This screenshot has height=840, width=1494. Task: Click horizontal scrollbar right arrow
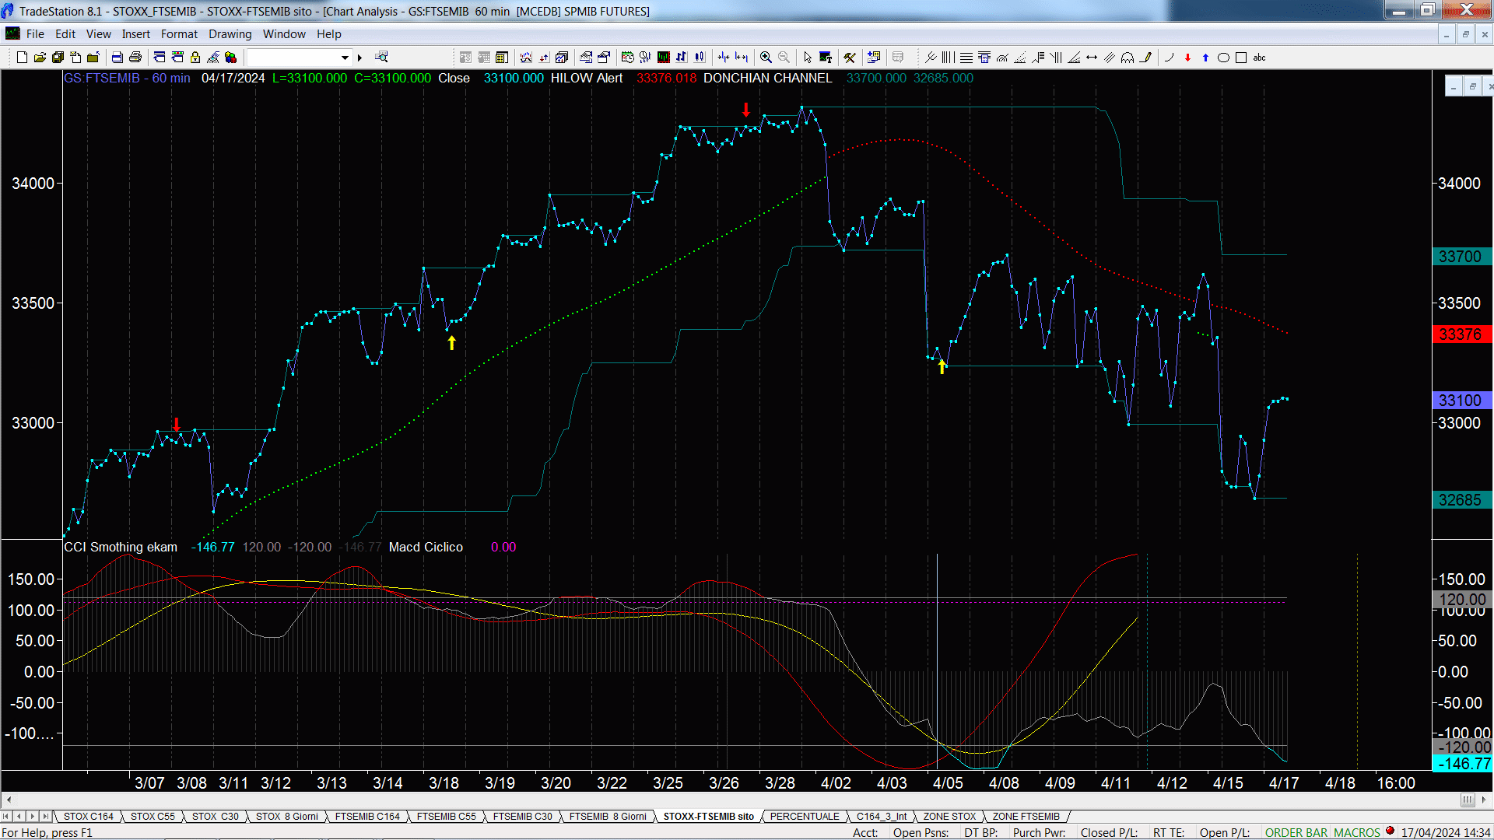pyautogui.click(x=1484, y=800)
